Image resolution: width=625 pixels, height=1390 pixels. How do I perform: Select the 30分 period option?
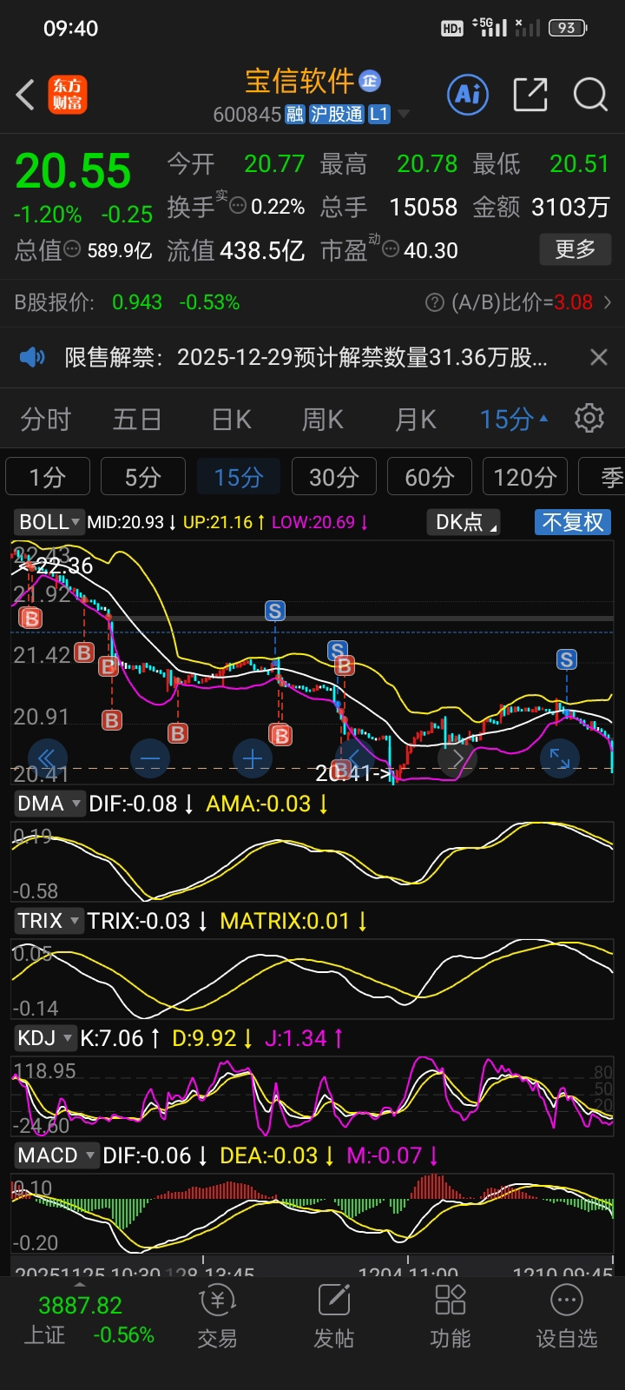click(x=334, y=477)
